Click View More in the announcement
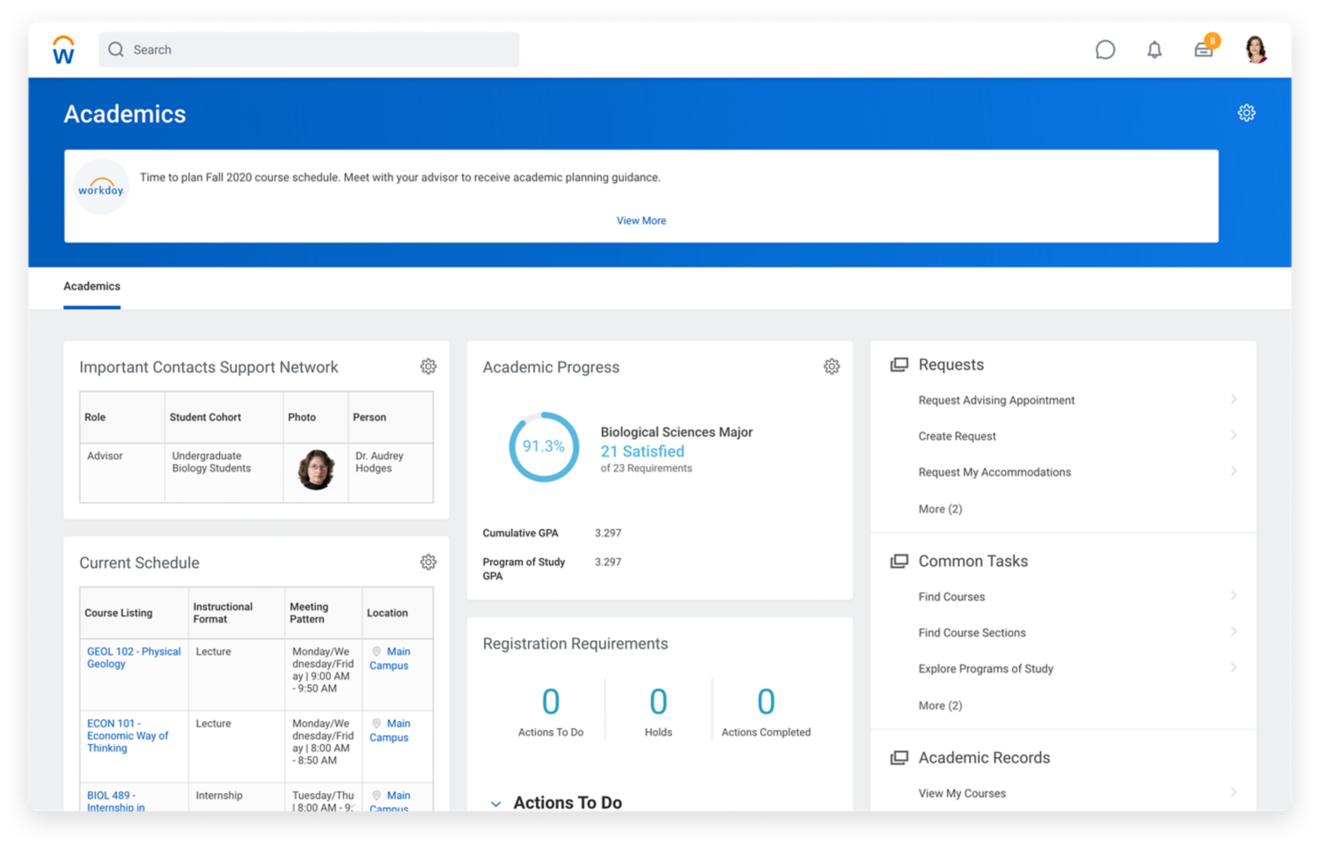1320x847 pixels. click(x=641, y=221)
